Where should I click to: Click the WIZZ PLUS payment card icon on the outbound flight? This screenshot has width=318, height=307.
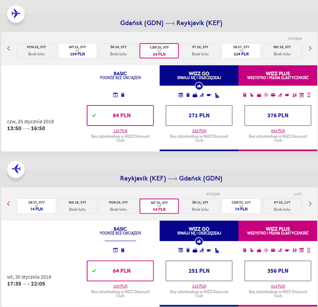tap(273, 95)
